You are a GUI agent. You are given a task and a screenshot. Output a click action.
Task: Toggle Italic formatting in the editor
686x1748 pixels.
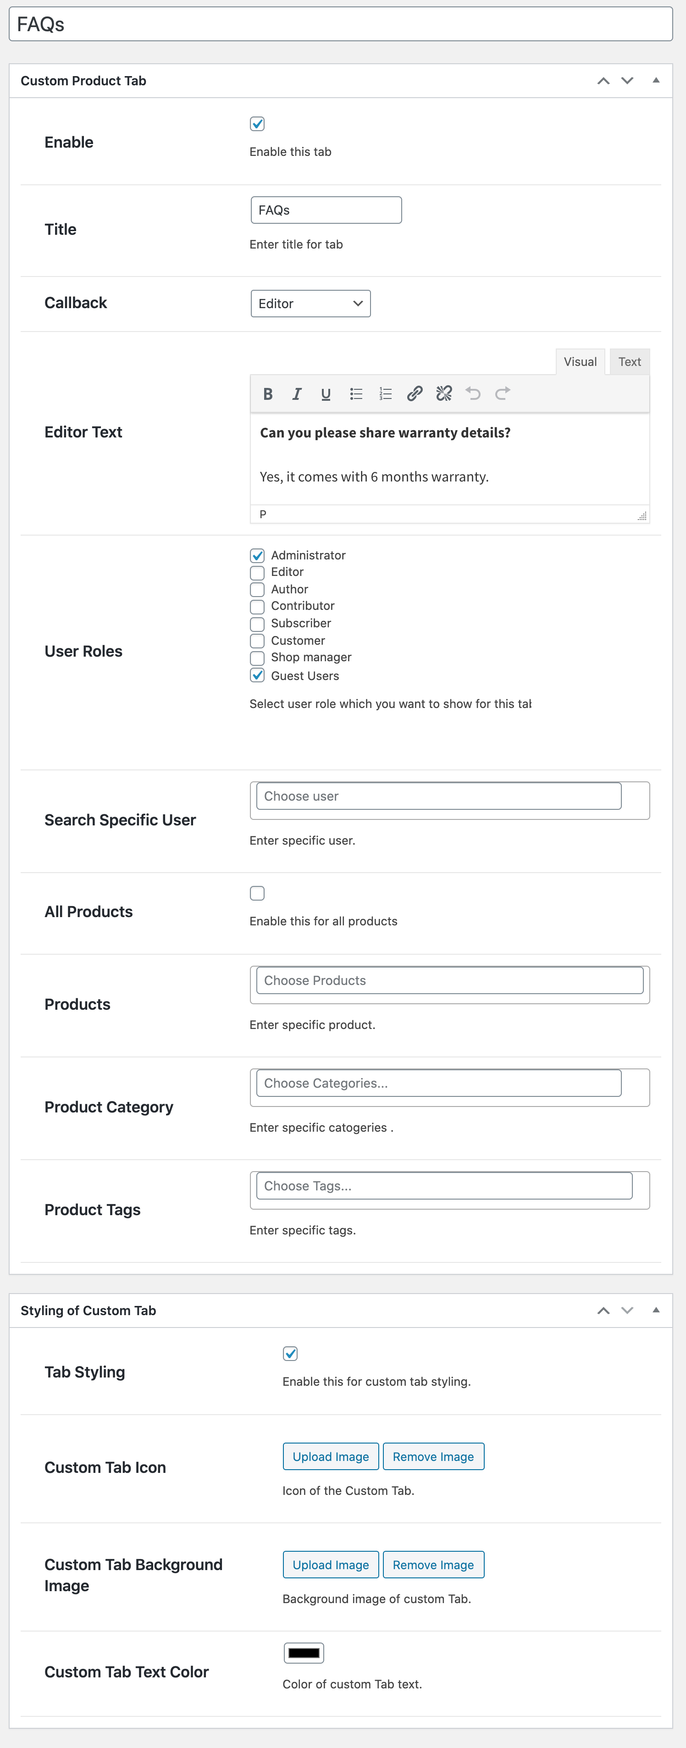click(297, 393)
